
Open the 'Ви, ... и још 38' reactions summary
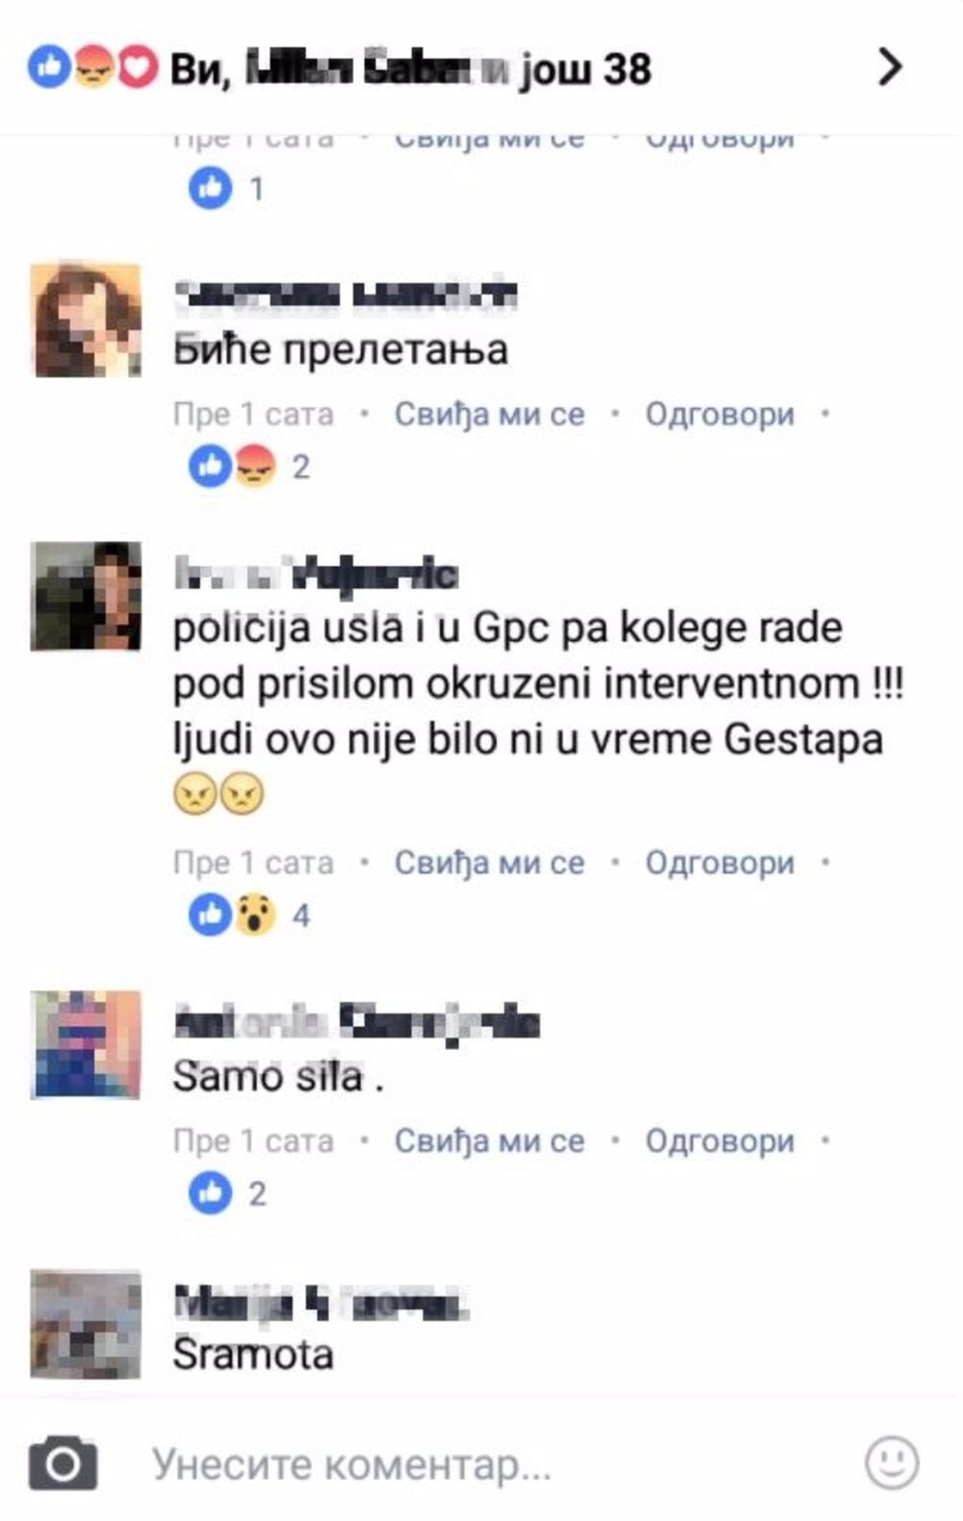pos(411,68)
